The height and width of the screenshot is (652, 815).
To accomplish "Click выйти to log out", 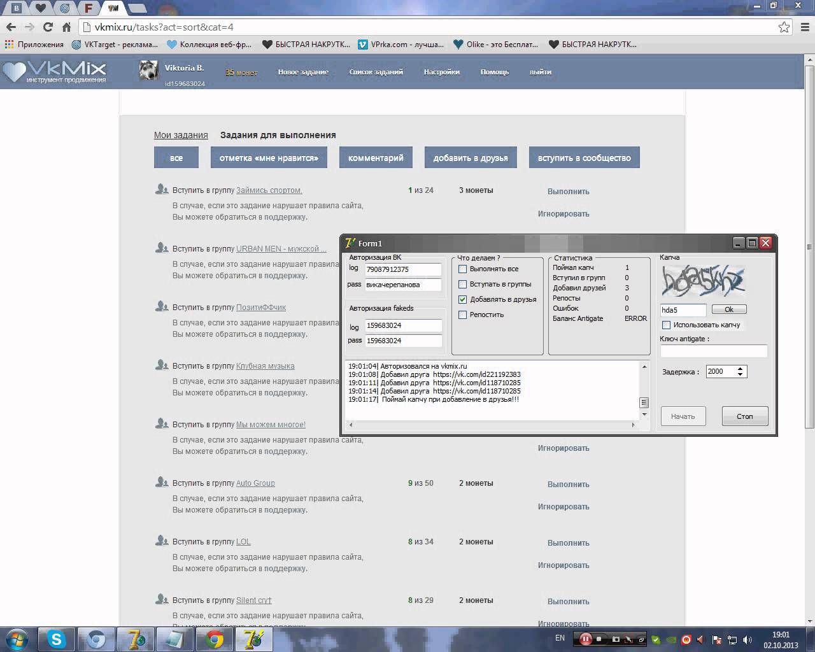I will pyautogui.click(x=541, y=72).
